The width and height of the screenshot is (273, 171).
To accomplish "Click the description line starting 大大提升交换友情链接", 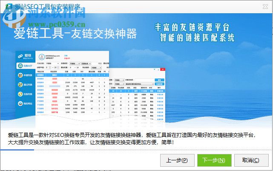I will 91,142.
